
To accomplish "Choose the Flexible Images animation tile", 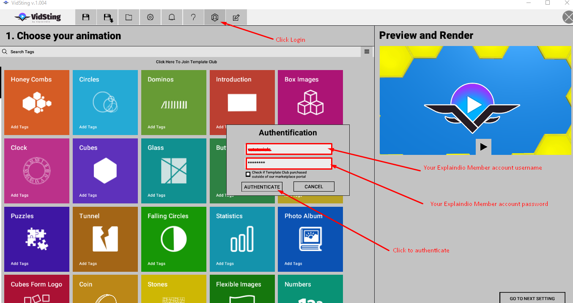I will pos(242,289).
